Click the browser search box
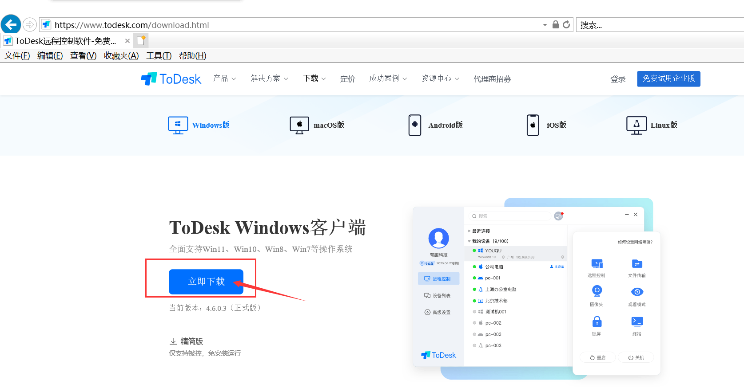This screenshot has height=392, width=744. click(660, 25)
